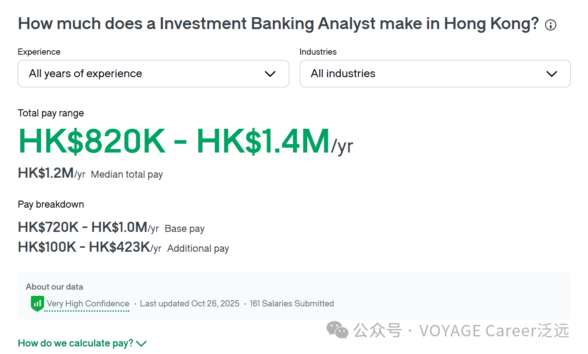
Task: Open the 'All years of experience' dropdown
Action: [153, 74]
